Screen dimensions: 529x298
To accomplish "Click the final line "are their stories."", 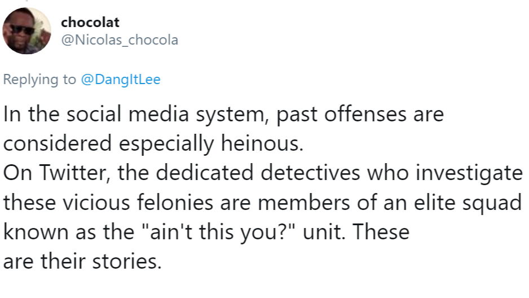I will (83, 261).
